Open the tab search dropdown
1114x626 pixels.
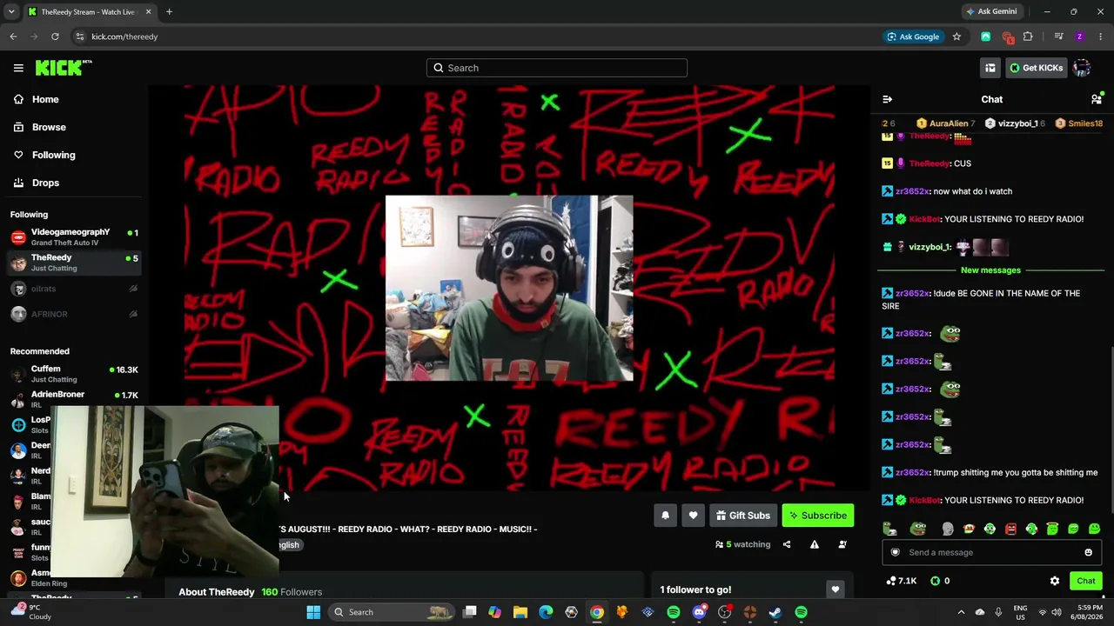click(x=11, y=11)
